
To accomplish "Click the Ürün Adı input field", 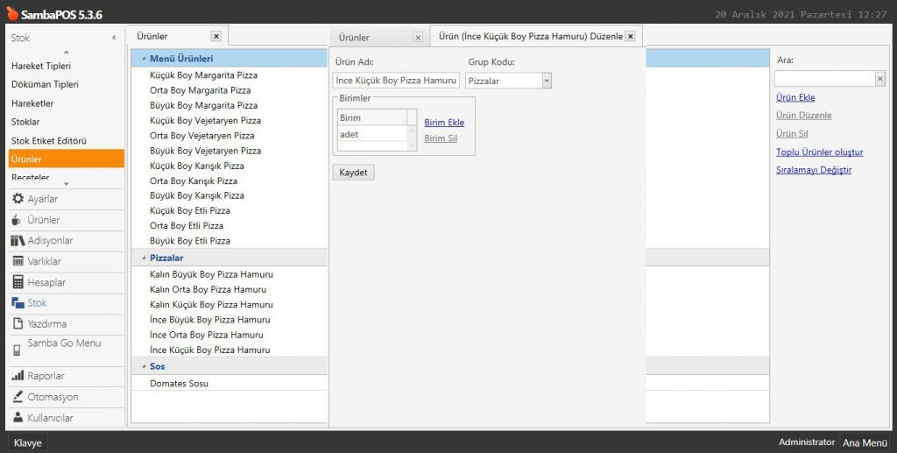I will [x=397, y=81].
